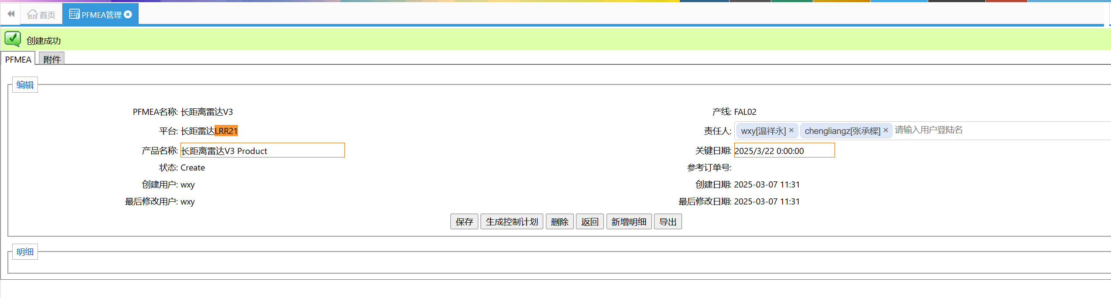Image resolution: width=1111 pixels, height=298 pixels.
Task: Click the 返回 button
Action: 590,222
